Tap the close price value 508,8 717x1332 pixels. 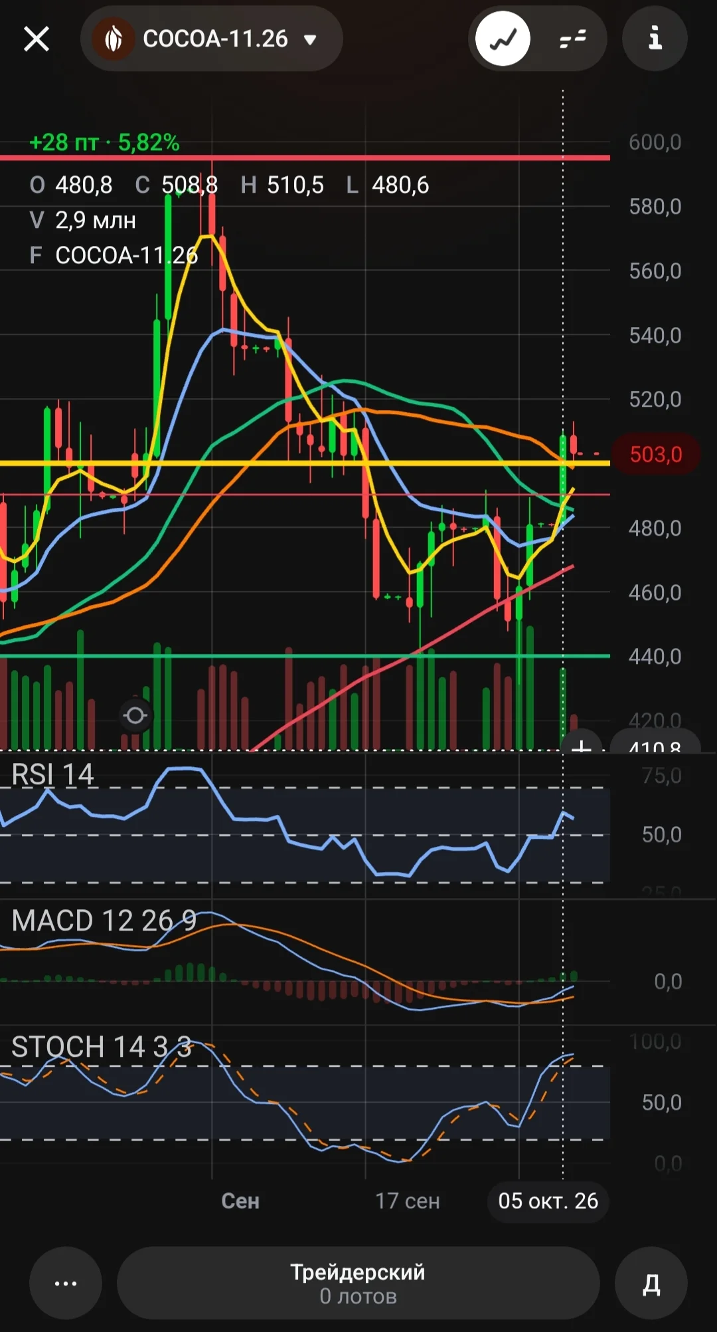pos(190,185)
